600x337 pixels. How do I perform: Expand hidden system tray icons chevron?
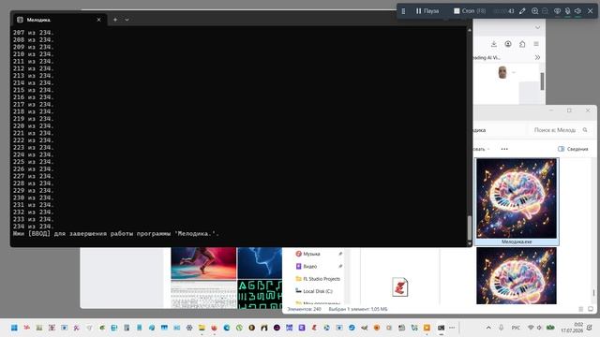click(488, 328)
